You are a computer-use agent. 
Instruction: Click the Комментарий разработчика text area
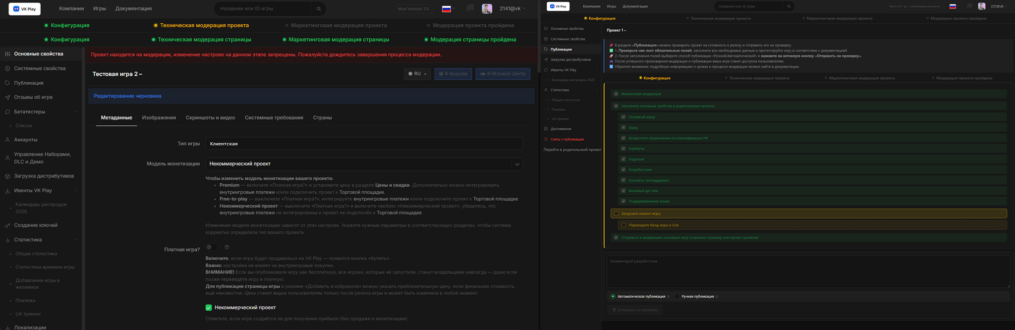(808, 272)
